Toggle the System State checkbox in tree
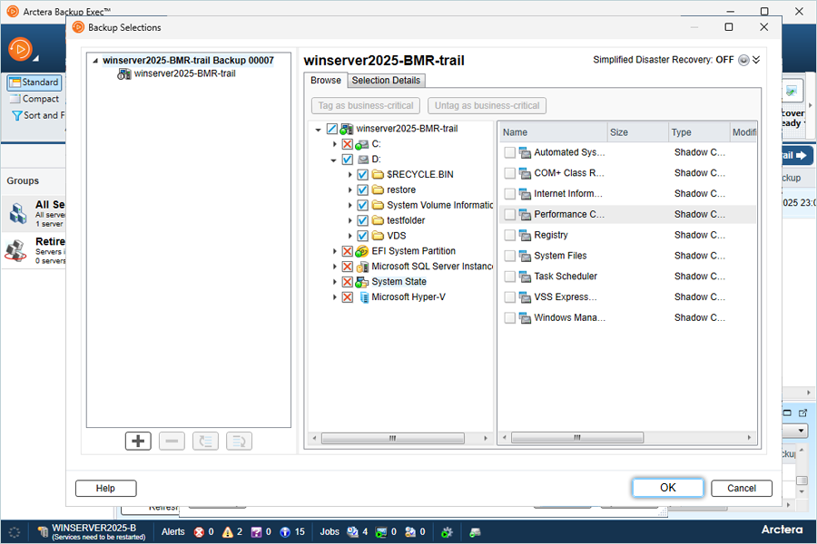 point(348,282)
